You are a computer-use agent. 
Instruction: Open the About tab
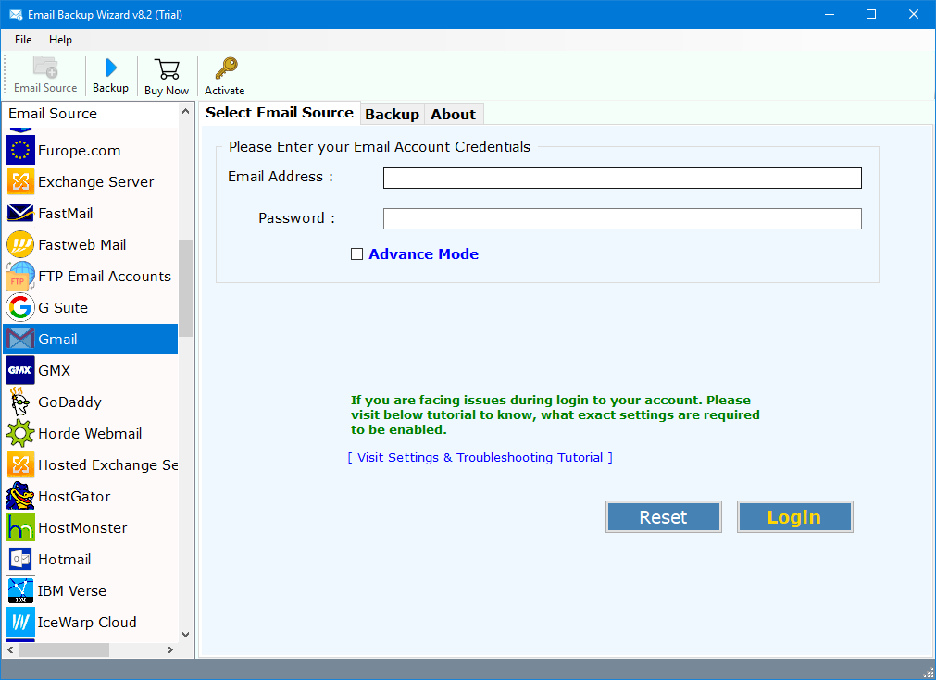454,115
